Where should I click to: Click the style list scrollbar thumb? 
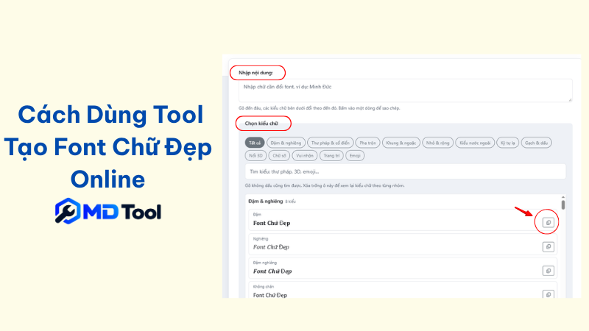[562, 205]
